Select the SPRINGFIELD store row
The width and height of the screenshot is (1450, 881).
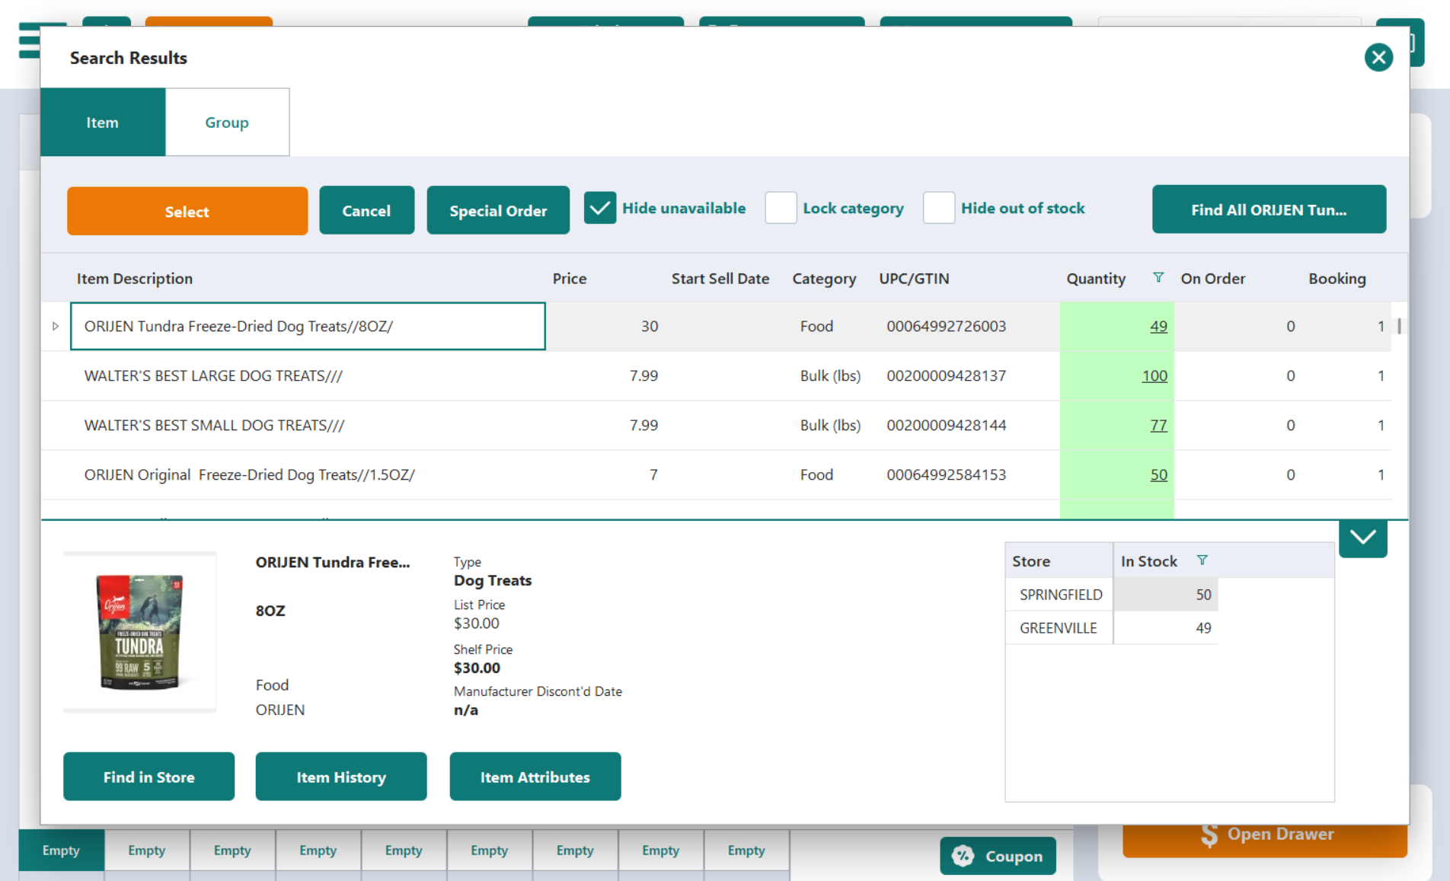click(1112, 595)
